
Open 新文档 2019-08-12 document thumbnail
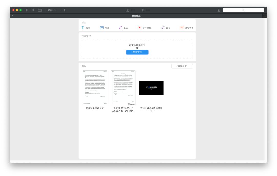point(123,88)
